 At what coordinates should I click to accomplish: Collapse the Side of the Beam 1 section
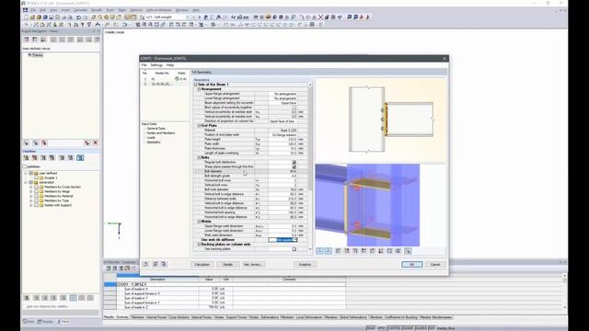coord(195,85)
